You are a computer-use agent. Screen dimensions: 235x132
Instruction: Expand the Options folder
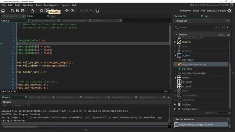pyautogui.click(x=175, y=104)
